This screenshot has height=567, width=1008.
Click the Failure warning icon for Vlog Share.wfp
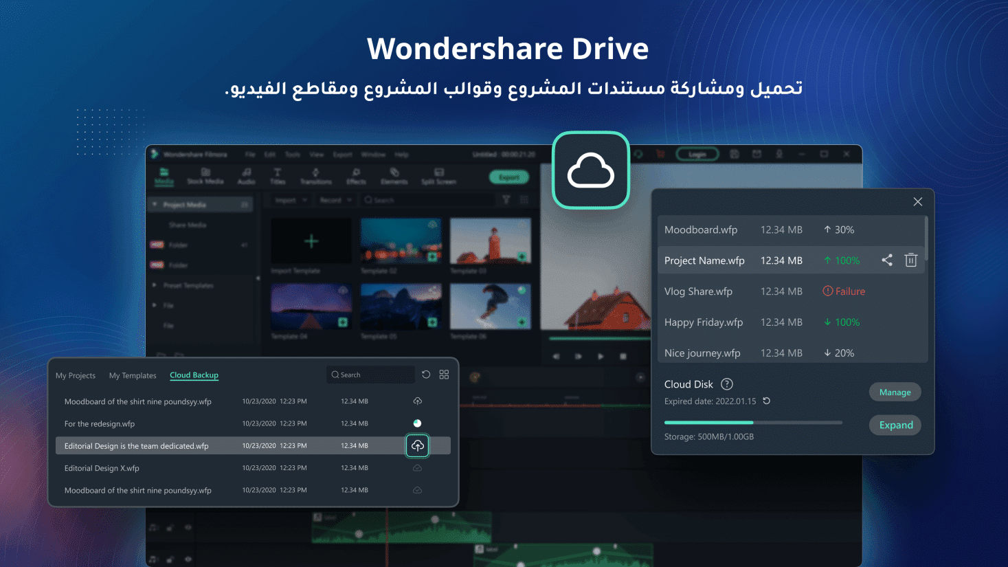point(827,291)
